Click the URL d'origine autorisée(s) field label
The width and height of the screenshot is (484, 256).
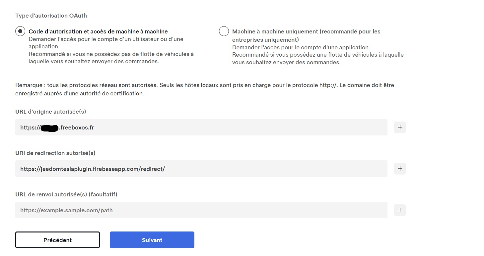point(50,112)
